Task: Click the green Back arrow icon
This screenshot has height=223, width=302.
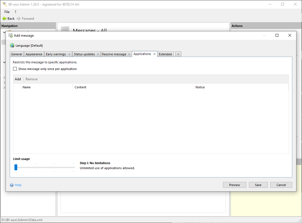Action: pos(4,19)
